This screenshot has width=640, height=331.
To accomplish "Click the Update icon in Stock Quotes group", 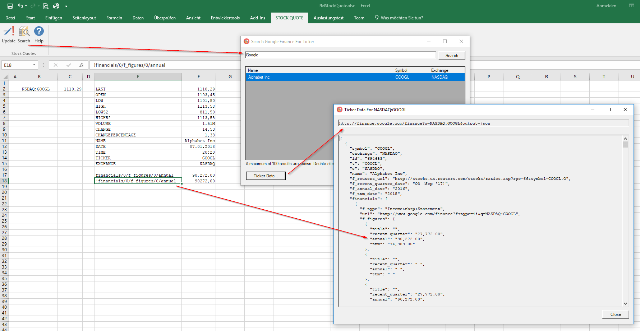I will click(8, 34).
